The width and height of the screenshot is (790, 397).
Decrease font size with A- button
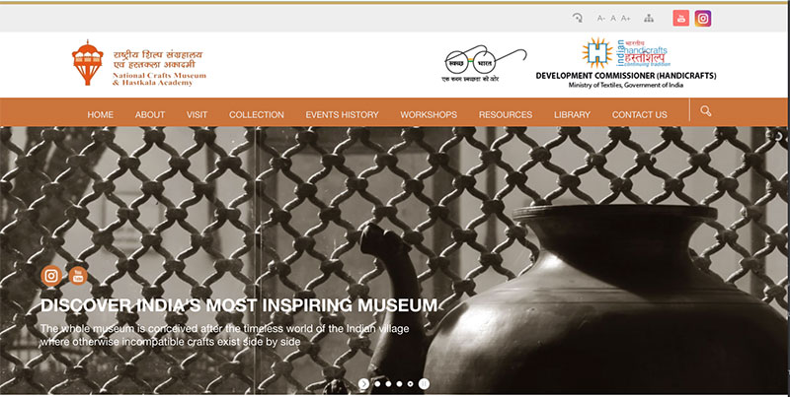(600, 18)
